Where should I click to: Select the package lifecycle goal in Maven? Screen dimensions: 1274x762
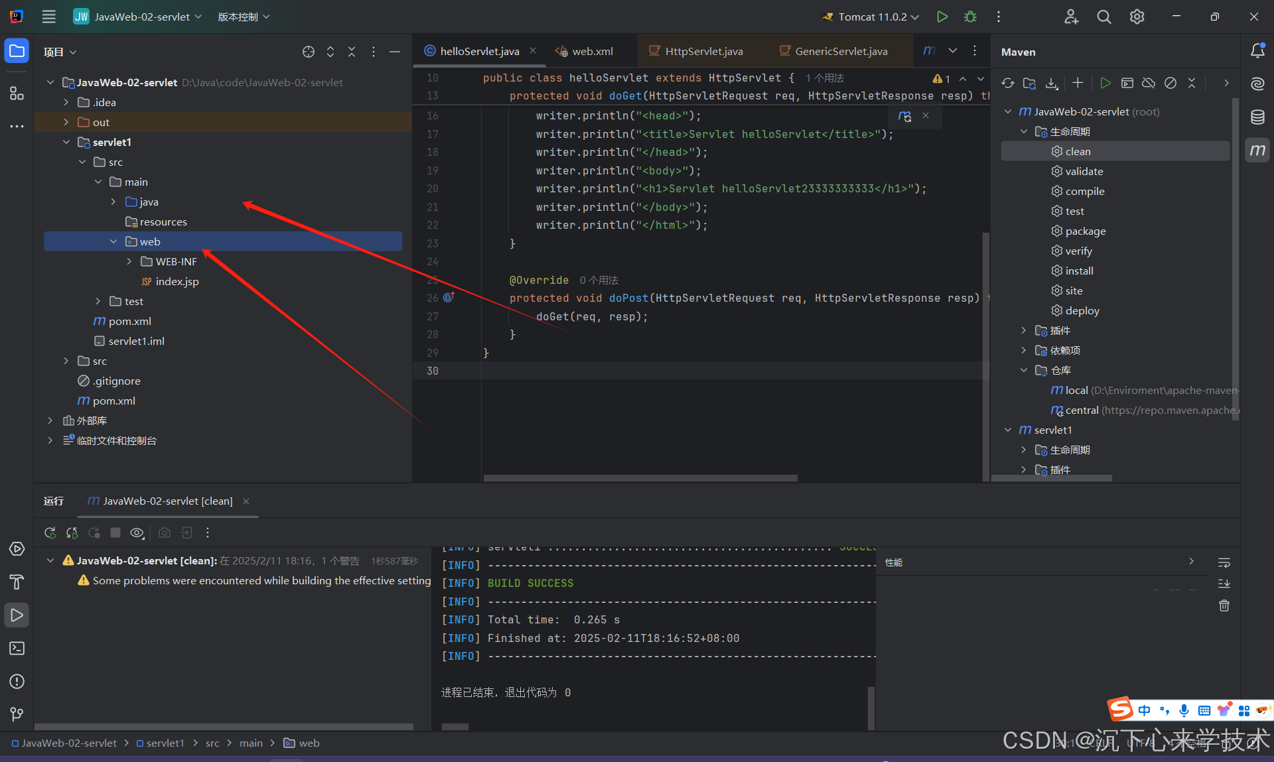point(1085,231)
